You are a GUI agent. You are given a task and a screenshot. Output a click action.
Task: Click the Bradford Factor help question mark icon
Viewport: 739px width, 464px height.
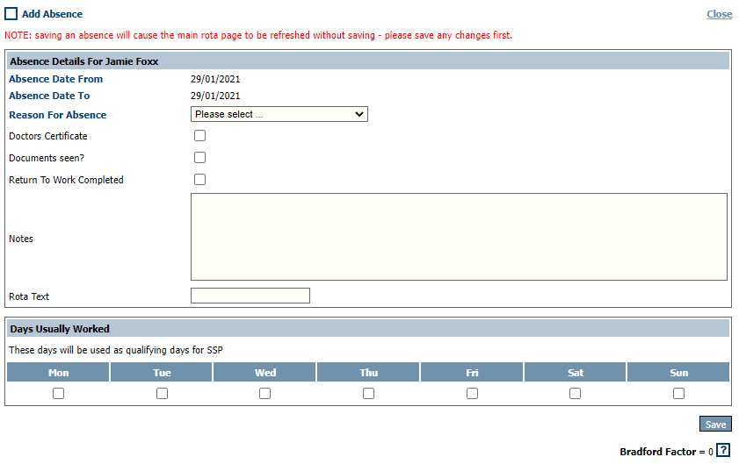click(x=723, y=450)
